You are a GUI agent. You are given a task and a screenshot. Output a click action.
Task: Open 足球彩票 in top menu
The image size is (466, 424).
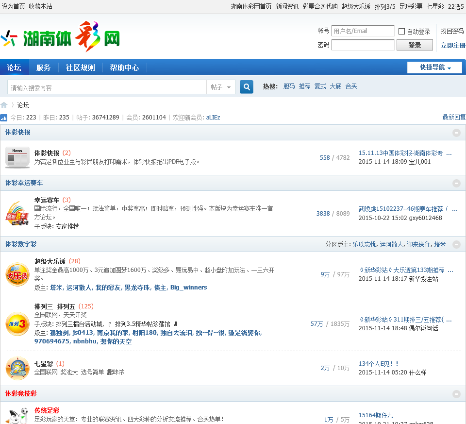pyautogui.click(x=411, y=6)
